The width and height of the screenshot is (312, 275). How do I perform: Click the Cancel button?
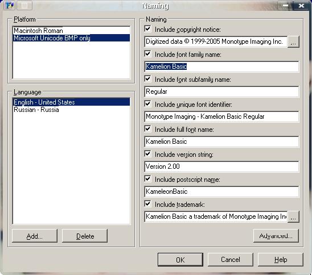pyautogui.click(x=231, y=260)
